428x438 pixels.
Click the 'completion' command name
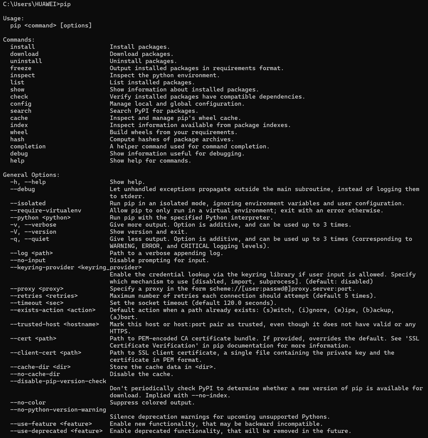(28, 147)
